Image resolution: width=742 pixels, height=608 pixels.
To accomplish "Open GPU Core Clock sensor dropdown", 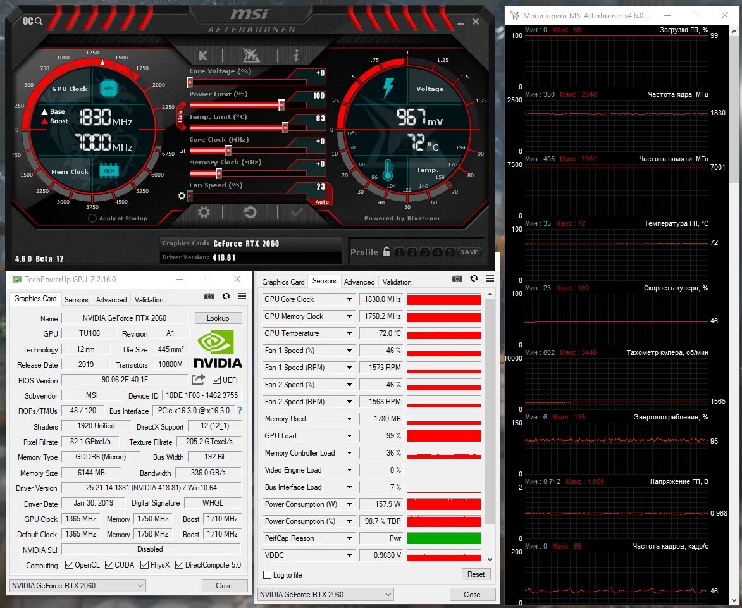I will (x=349, y=299).
